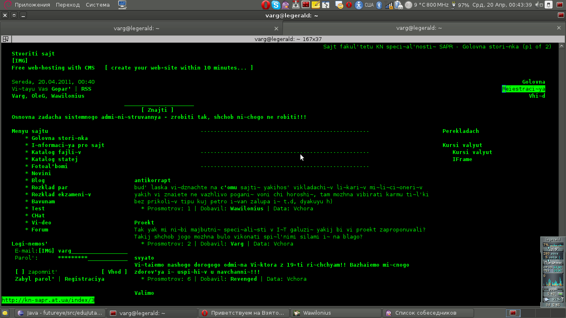Open Fotoal'bomi menu entry

pos(50,166)
